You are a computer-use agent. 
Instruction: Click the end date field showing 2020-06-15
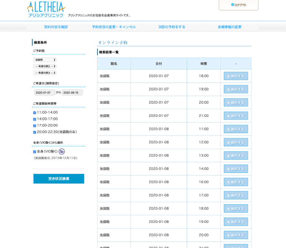[x=72, y=92]
